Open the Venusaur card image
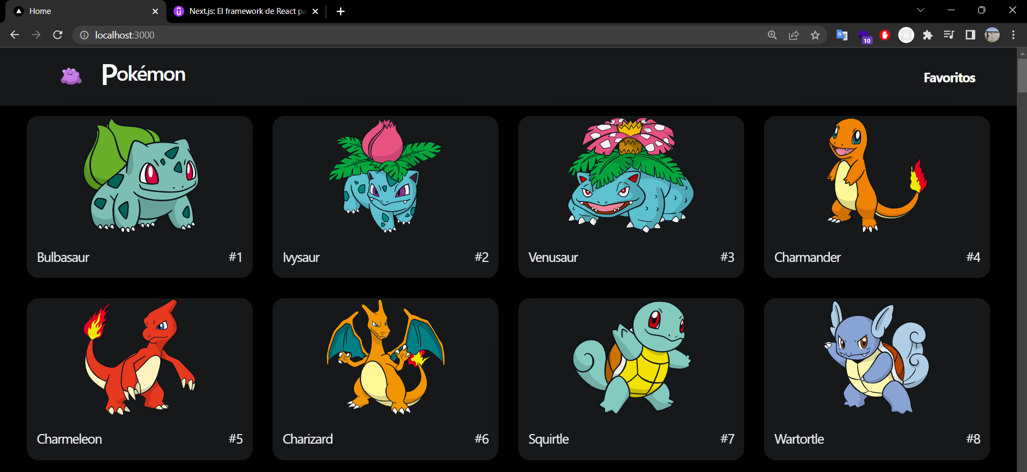Screen dimensions: 1027x472 [631, 175]
